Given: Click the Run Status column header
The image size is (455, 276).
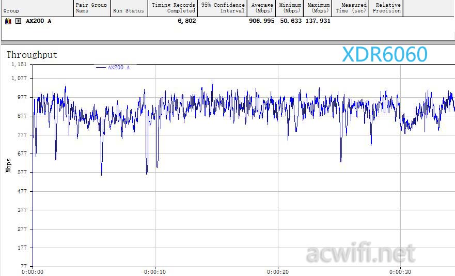Looking at the screenshot, I should [129, 8].
